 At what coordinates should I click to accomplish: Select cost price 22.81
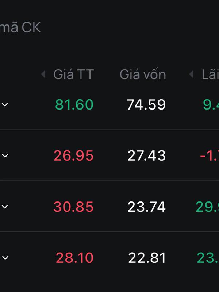click(x=147, y=258)
